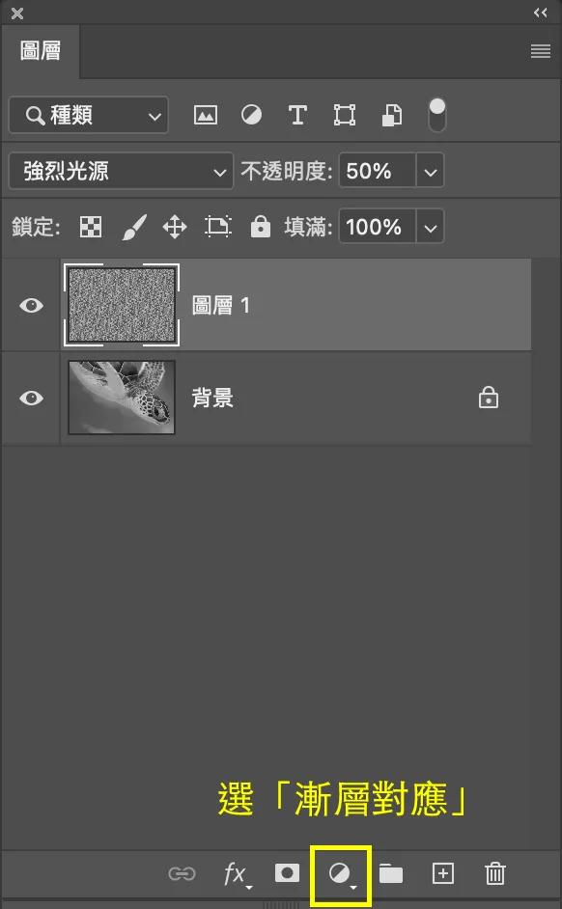Open the 強烈光源 blend mode dropdown
This screenshot has height=909, width=562.
(x=121, y=171)
